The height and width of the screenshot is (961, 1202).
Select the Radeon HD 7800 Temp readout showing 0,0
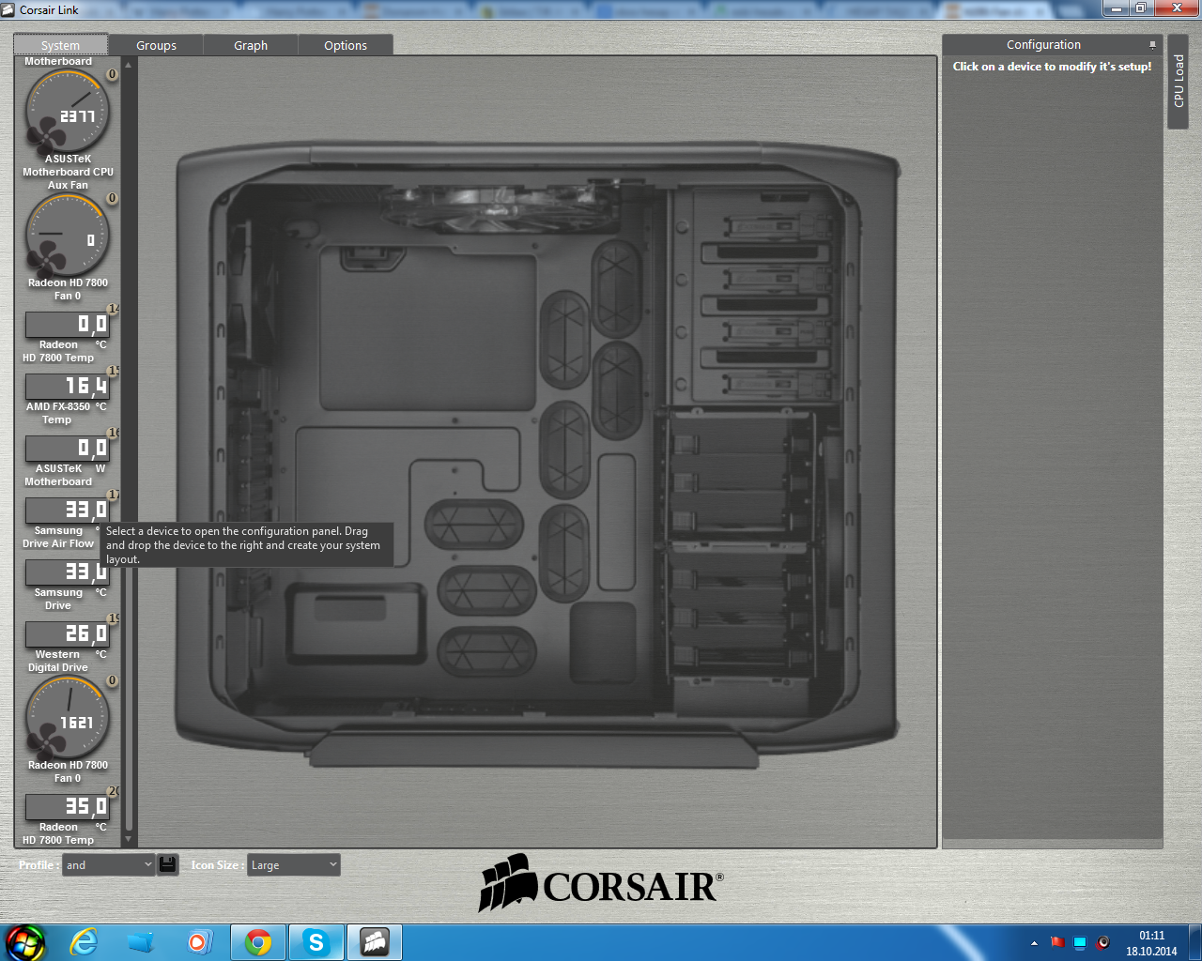(67, 325)
